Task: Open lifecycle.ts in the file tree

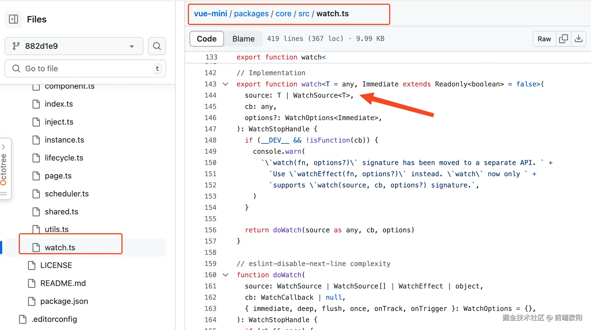Action: click(64, 158)
